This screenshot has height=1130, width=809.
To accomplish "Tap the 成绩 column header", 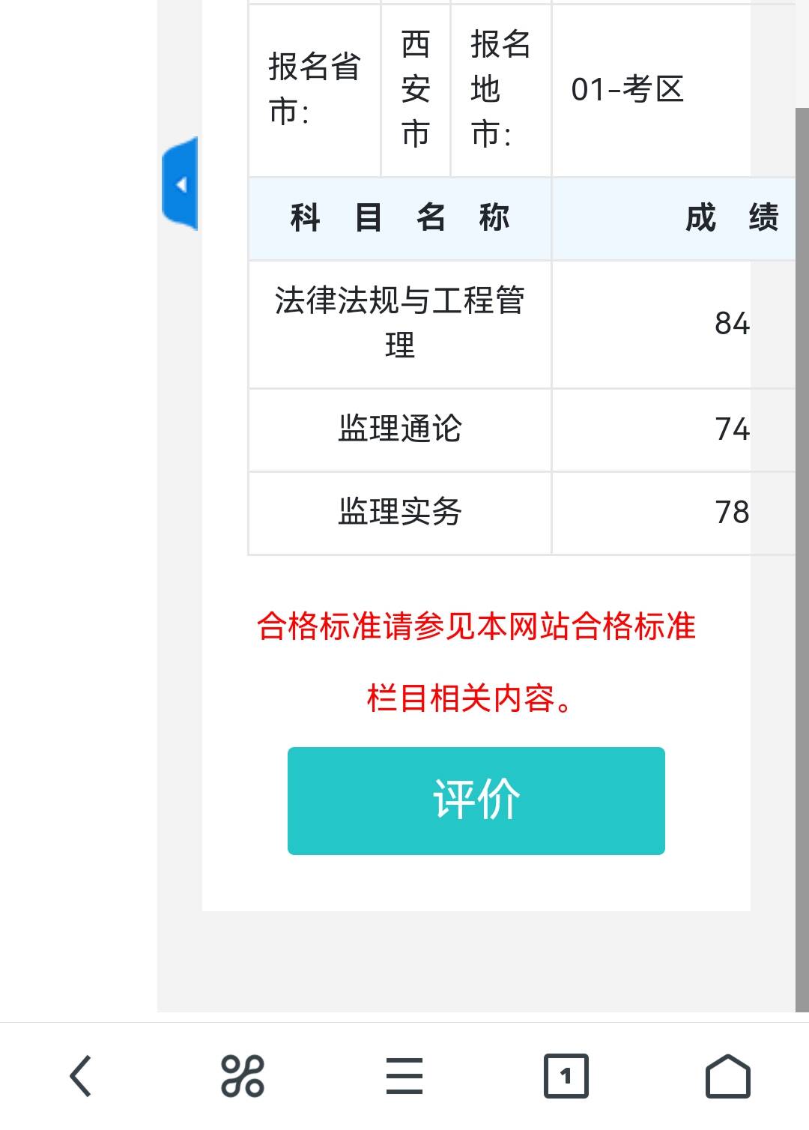I will [730, 218].
